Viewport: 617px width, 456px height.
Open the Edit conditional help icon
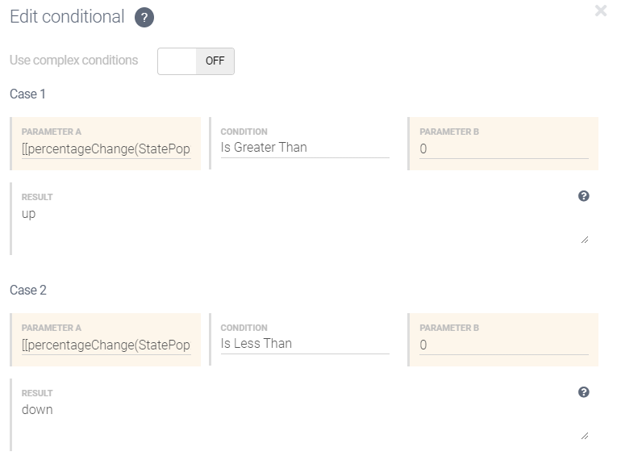tap(144, 17)
